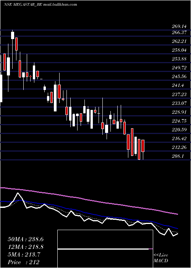
Task: Click the 245.56 price axis label
Action: (x=179, y=77)
